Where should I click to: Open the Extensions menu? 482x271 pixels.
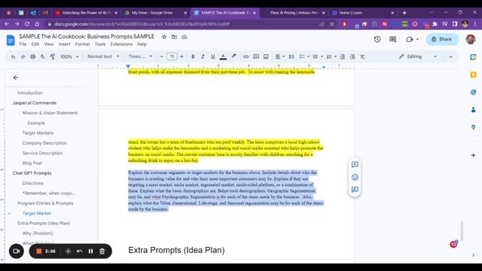[121, 44]
